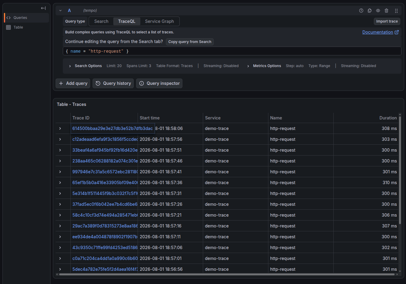Focus the TraceQL query editor field
406x284 pixels.
(232, 51)
